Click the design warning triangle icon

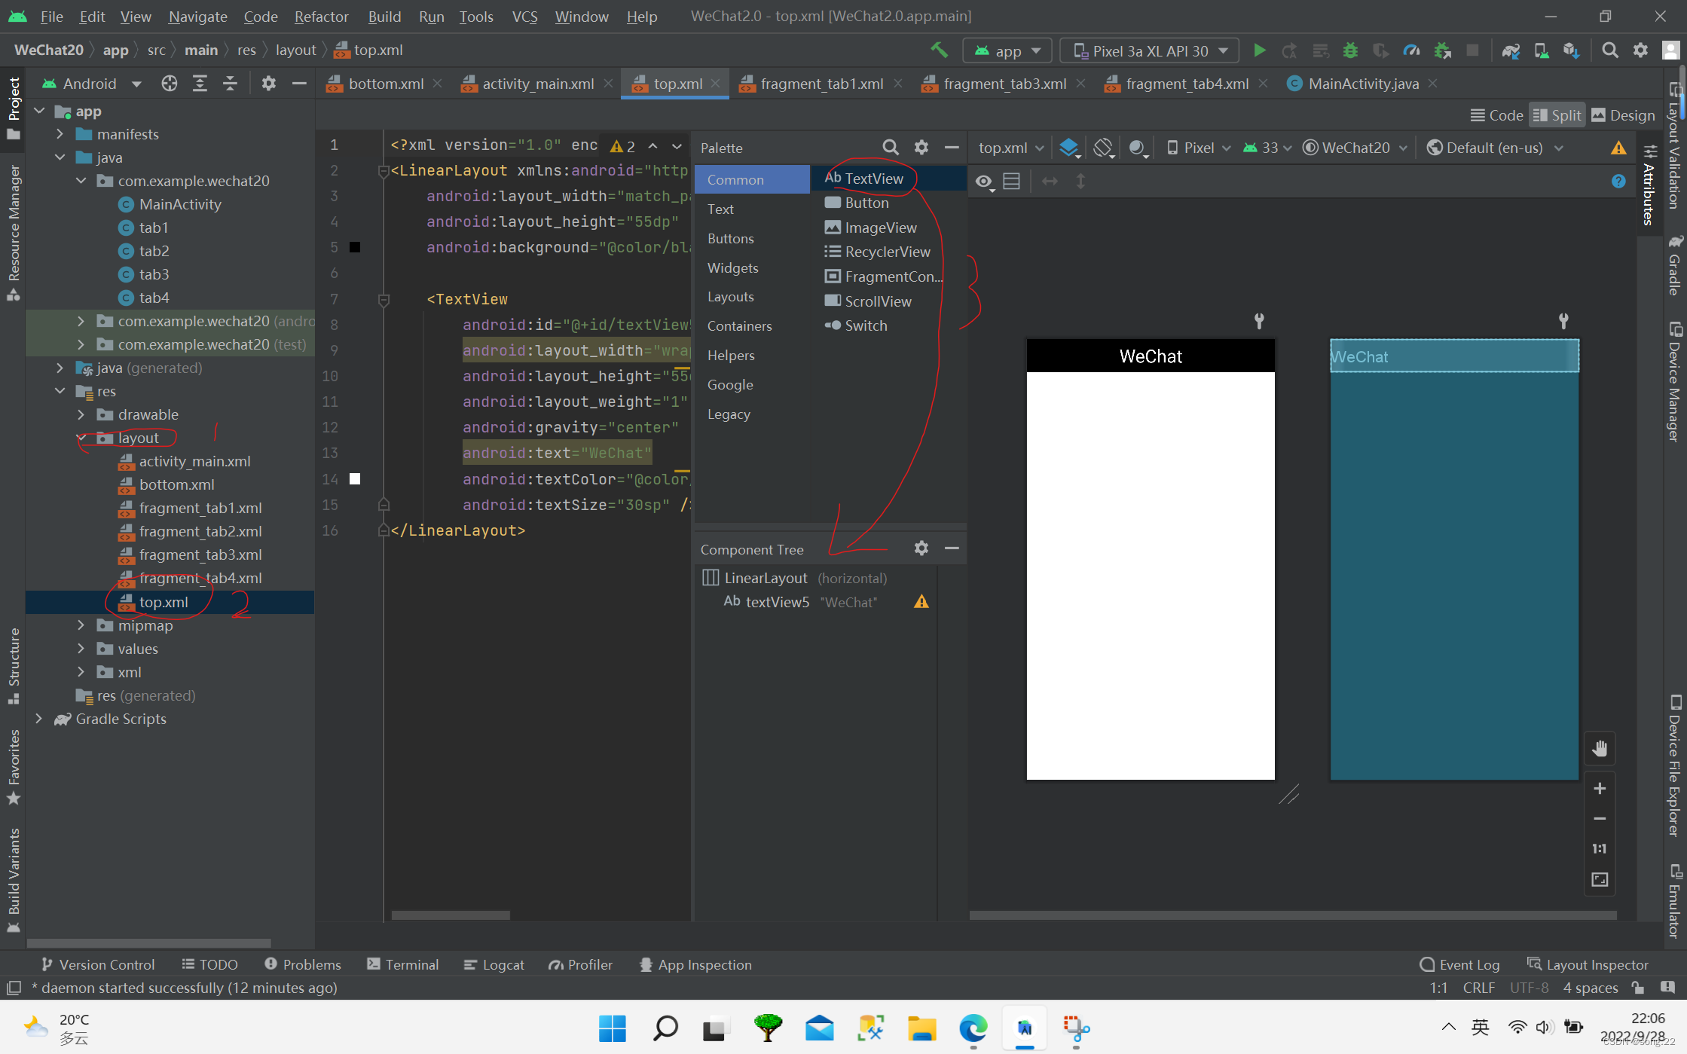tap(1618, 148)
